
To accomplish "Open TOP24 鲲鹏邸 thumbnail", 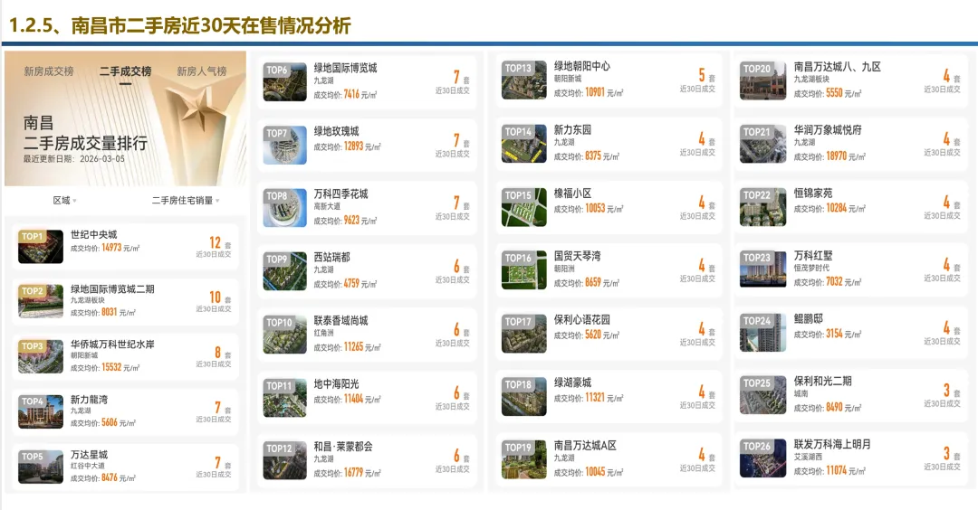I will [x=762, y=333].
